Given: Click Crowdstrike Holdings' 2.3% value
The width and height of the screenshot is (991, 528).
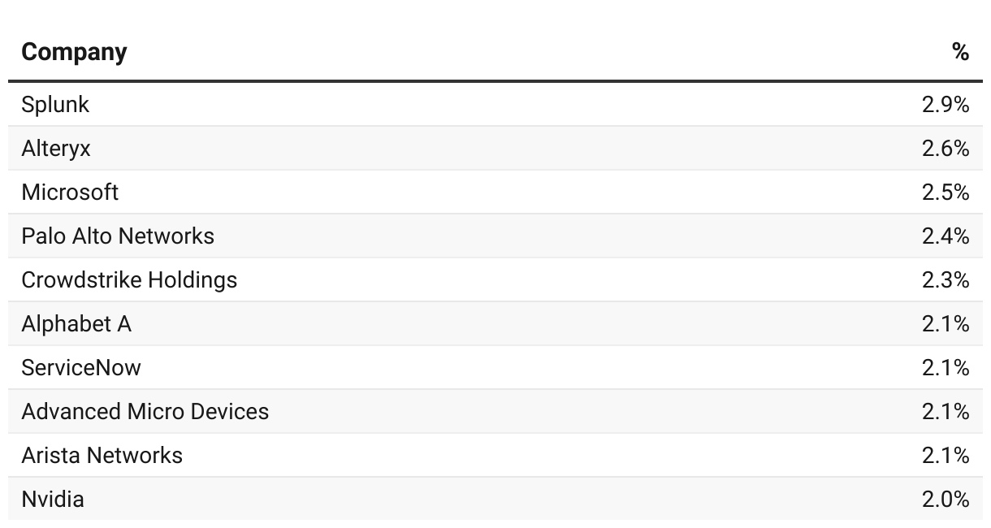Looking at the screenshot, I should [x=946, y=280].
